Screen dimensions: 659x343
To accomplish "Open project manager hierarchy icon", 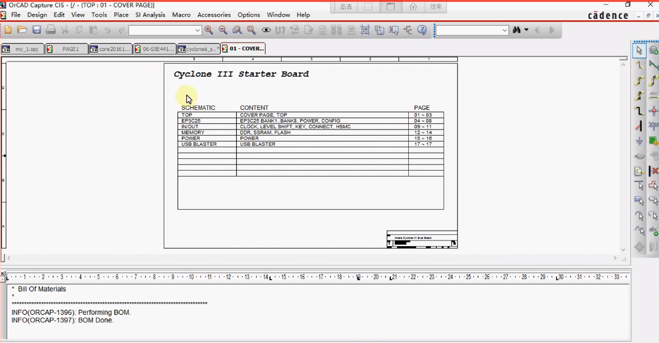I will (x=408, y=30).
